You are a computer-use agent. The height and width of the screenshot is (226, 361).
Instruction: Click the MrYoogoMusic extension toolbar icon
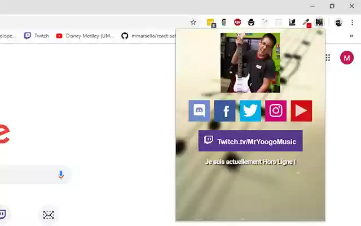coord(319,22)
